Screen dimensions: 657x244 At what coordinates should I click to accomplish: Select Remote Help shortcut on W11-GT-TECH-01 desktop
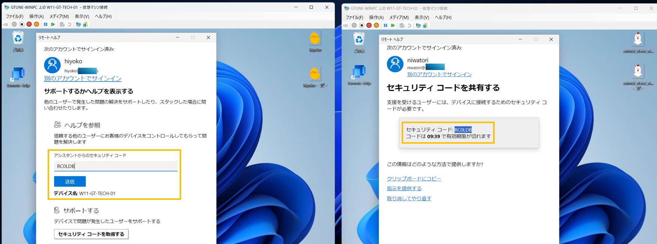click(x=18, y=77)
